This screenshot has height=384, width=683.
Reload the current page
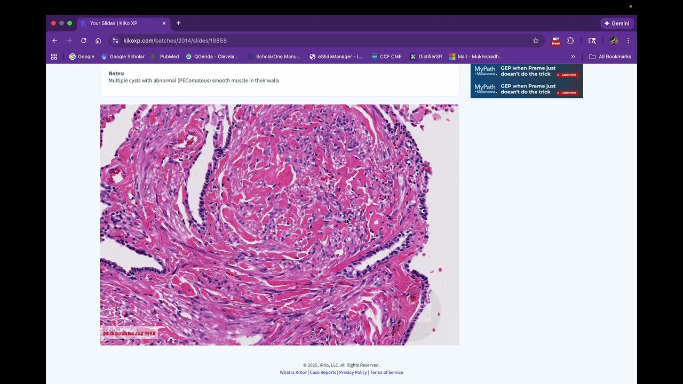84,41
